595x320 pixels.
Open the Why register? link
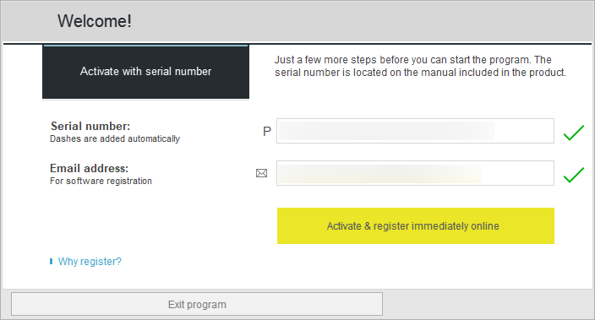pos(90,262)
